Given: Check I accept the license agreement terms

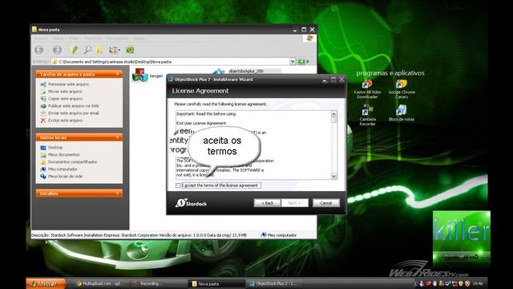Looking at the screenshot, I should tap(178, 185).
